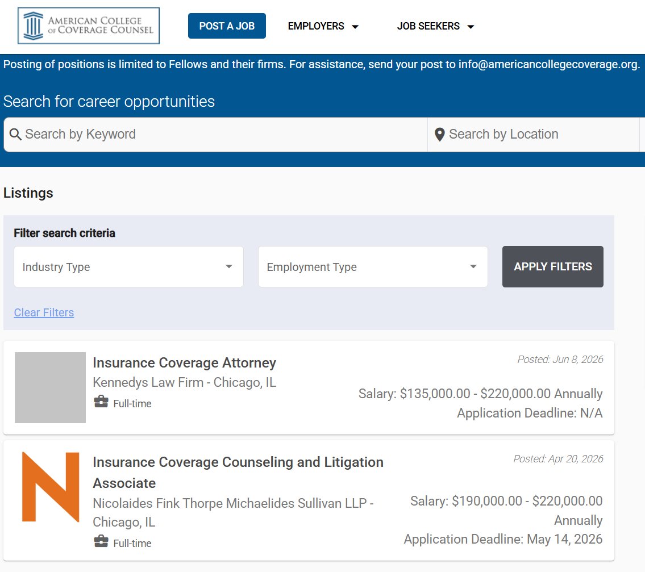This screenshot has width=645, height=572.
Task: Click 'Application Deadline: May 14, 2026' text
Action: [x=503, y=539]
